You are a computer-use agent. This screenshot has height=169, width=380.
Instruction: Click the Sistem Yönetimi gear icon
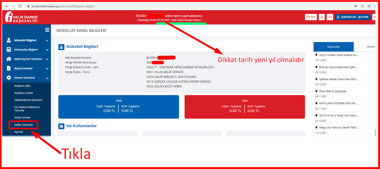(x=9, y=78)
